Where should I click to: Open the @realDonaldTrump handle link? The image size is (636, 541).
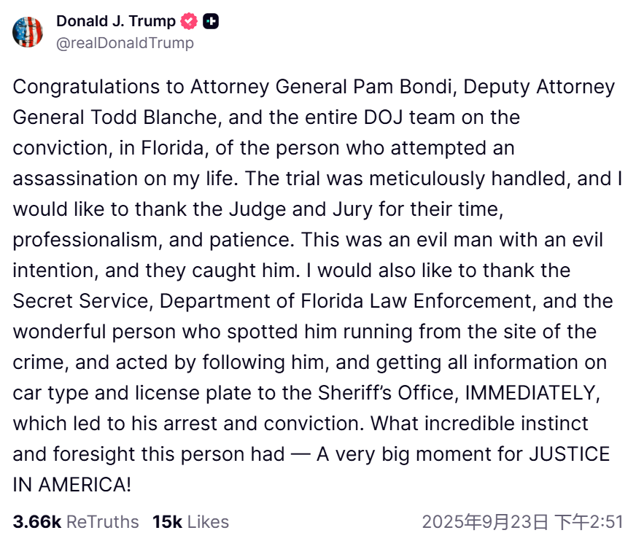(125, 43)
